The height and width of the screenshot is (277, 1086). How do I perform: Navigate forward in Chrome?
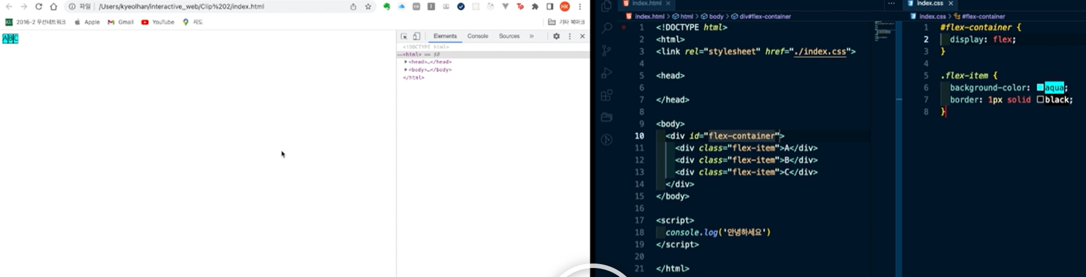point(24,7)
